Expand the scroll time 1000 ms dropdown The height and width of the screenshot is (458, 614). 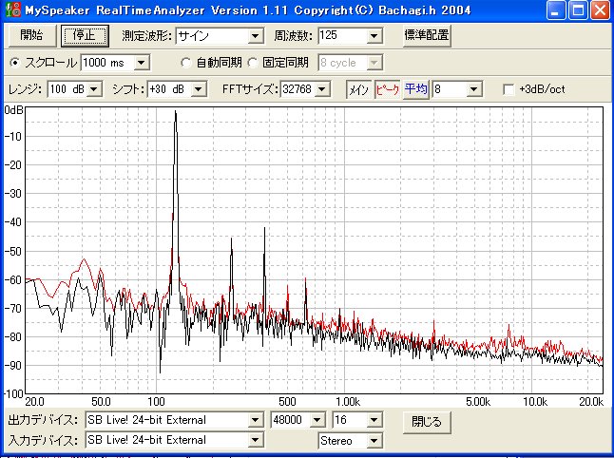[x=142, y=63]
